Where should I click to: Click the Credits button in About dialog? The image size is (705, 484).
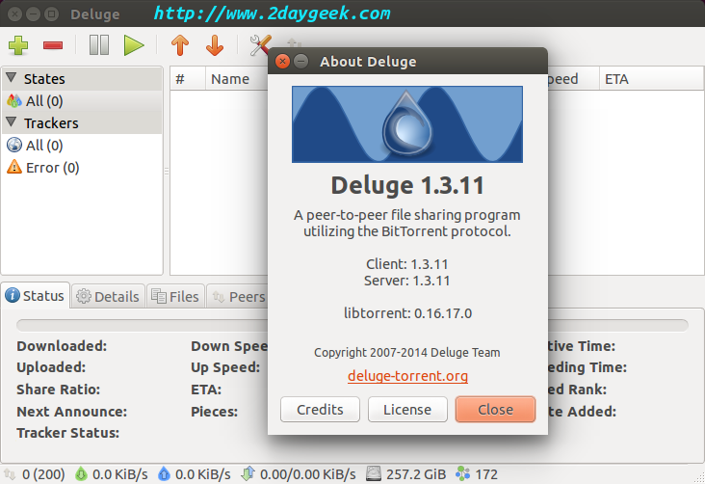(x=320, y=409)
